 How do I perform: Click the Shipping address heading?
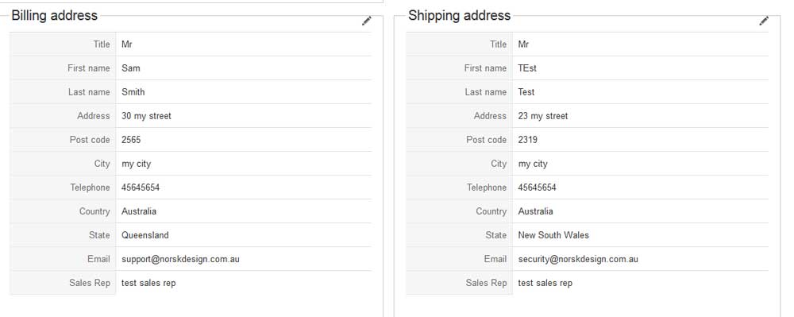(459, 15)
